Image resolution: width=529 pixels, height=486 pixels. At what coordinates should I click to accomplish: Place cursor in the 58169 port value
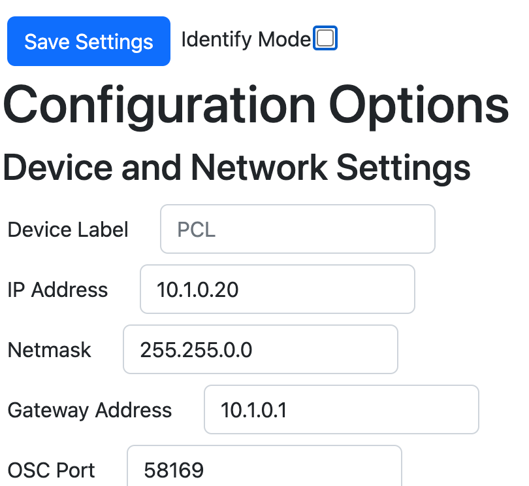click(x=174, y=470)
